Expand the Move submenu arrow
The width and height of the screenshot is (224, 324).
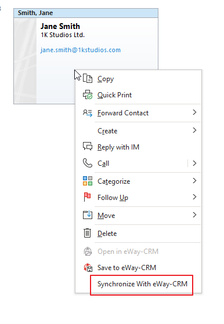coord(194,215)
